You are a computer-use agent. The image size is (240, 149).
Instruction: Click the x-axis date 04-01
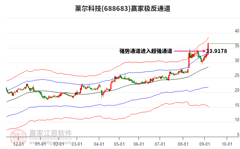point(99,144)
